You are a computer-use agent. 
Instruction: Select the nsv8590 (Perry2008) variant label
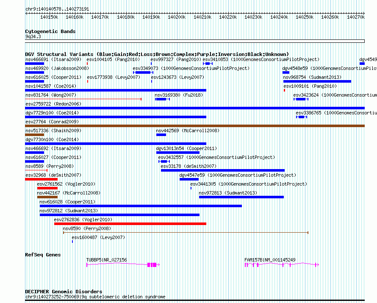click(87, 228)
